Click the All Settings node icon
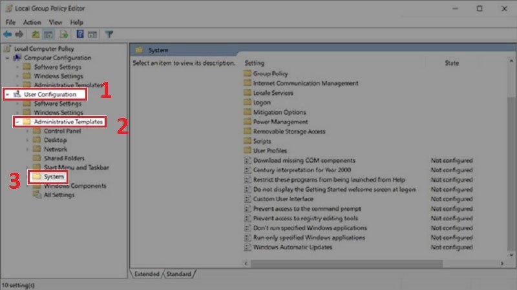Image resolution: width=517 pixels, height=290 pixels. pos(37,195)
